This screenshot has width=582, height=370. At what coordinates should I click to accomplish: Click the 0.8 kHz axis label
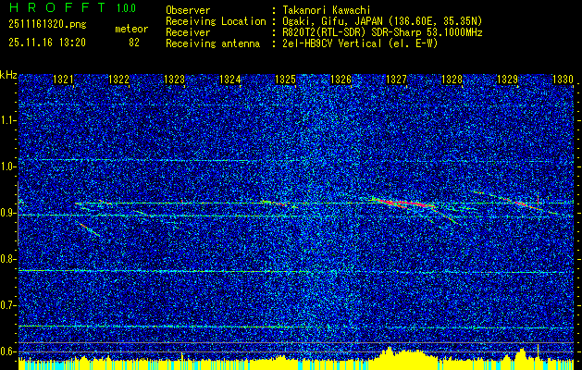(x=8, y=259)
